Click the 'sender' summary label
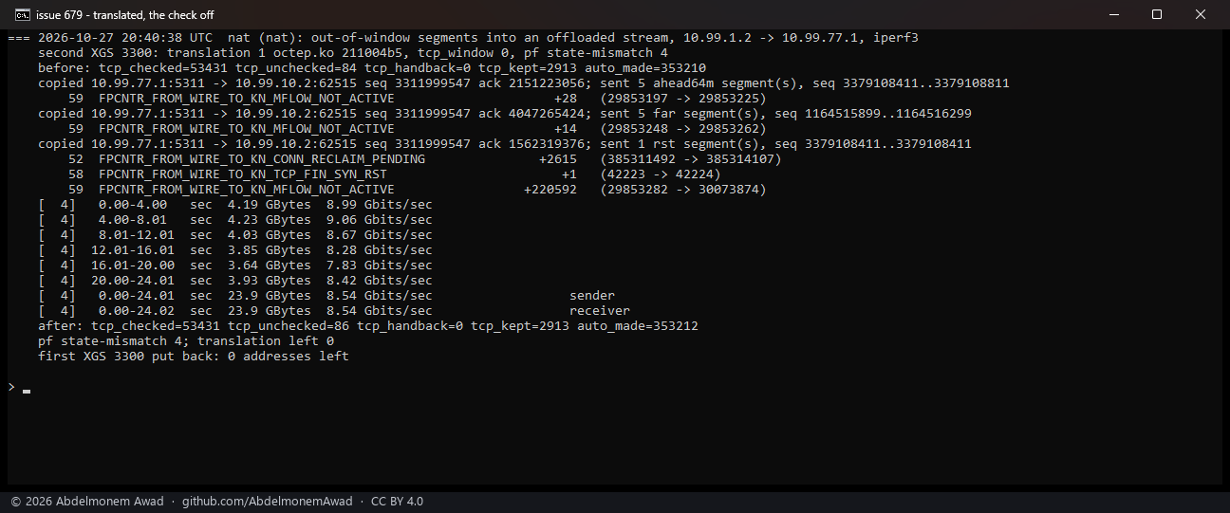This screenshot has height=513, width=1230. tap(592, 296)
